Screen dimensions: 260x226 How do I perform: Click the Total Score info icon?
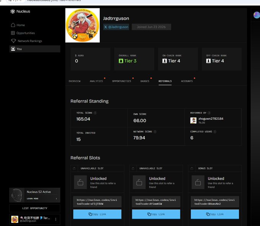tap(95, 113)
